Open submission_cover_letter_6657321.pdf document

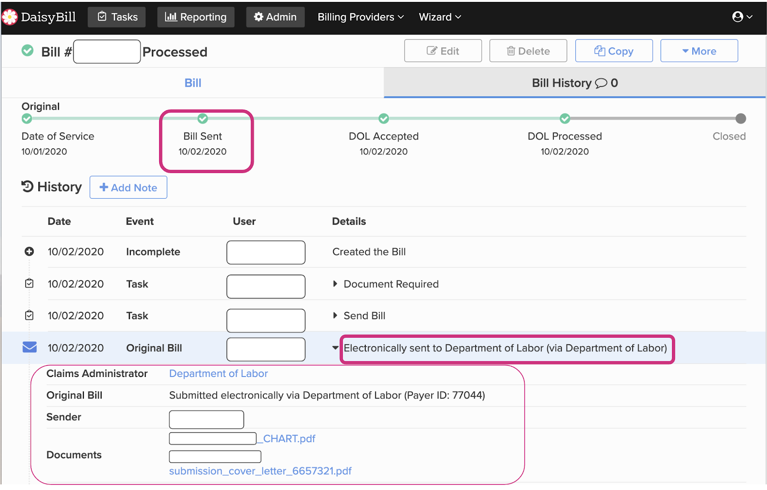pyautogui.click(x=260, y=471)
